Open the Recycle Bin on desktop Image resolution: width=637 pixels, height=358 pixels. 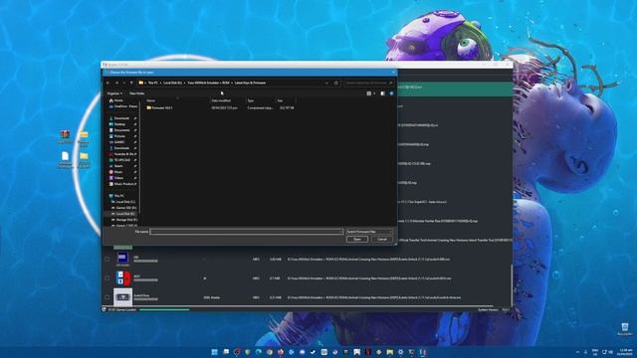(x=625, y=329)
